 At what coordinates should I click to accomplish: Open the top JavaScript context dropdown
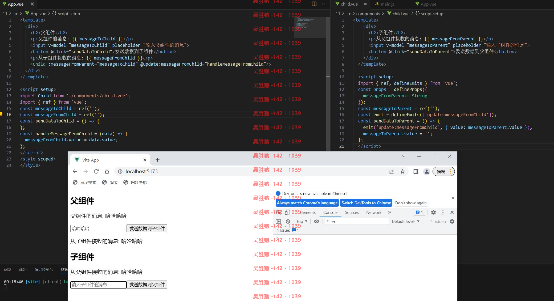pyautogui.click(x=302, y=221)
